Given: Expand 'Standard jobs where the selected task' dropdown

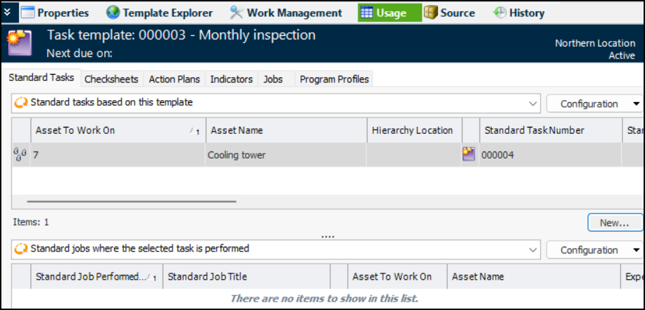Looking at the screenshot, I should click(x=533, y=249).
